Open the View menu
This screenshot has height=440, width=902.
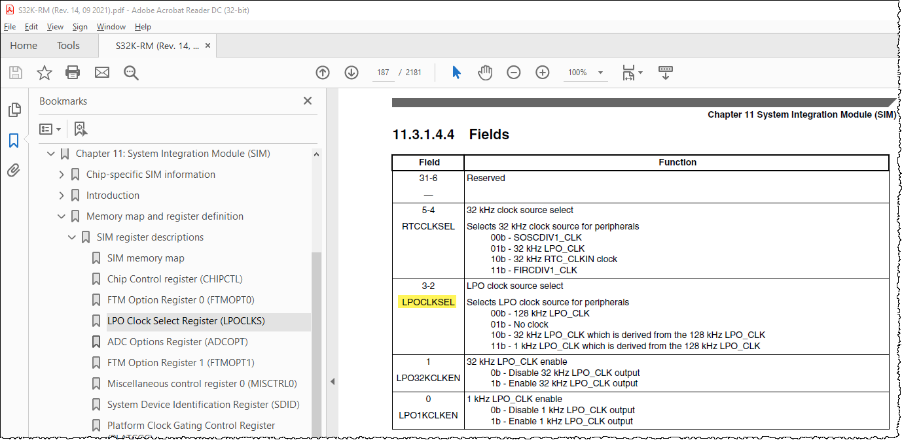pos(55,27)
